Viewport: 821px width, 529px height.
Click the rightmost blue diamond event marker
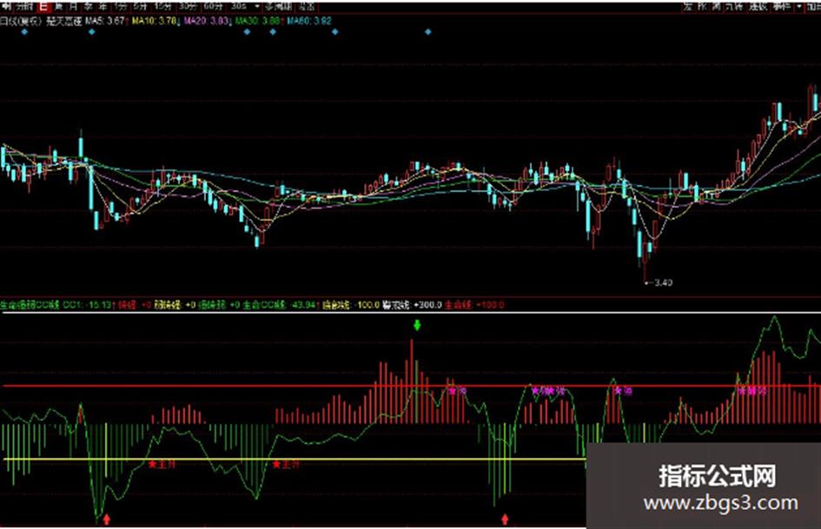click(x=427, y=32)
